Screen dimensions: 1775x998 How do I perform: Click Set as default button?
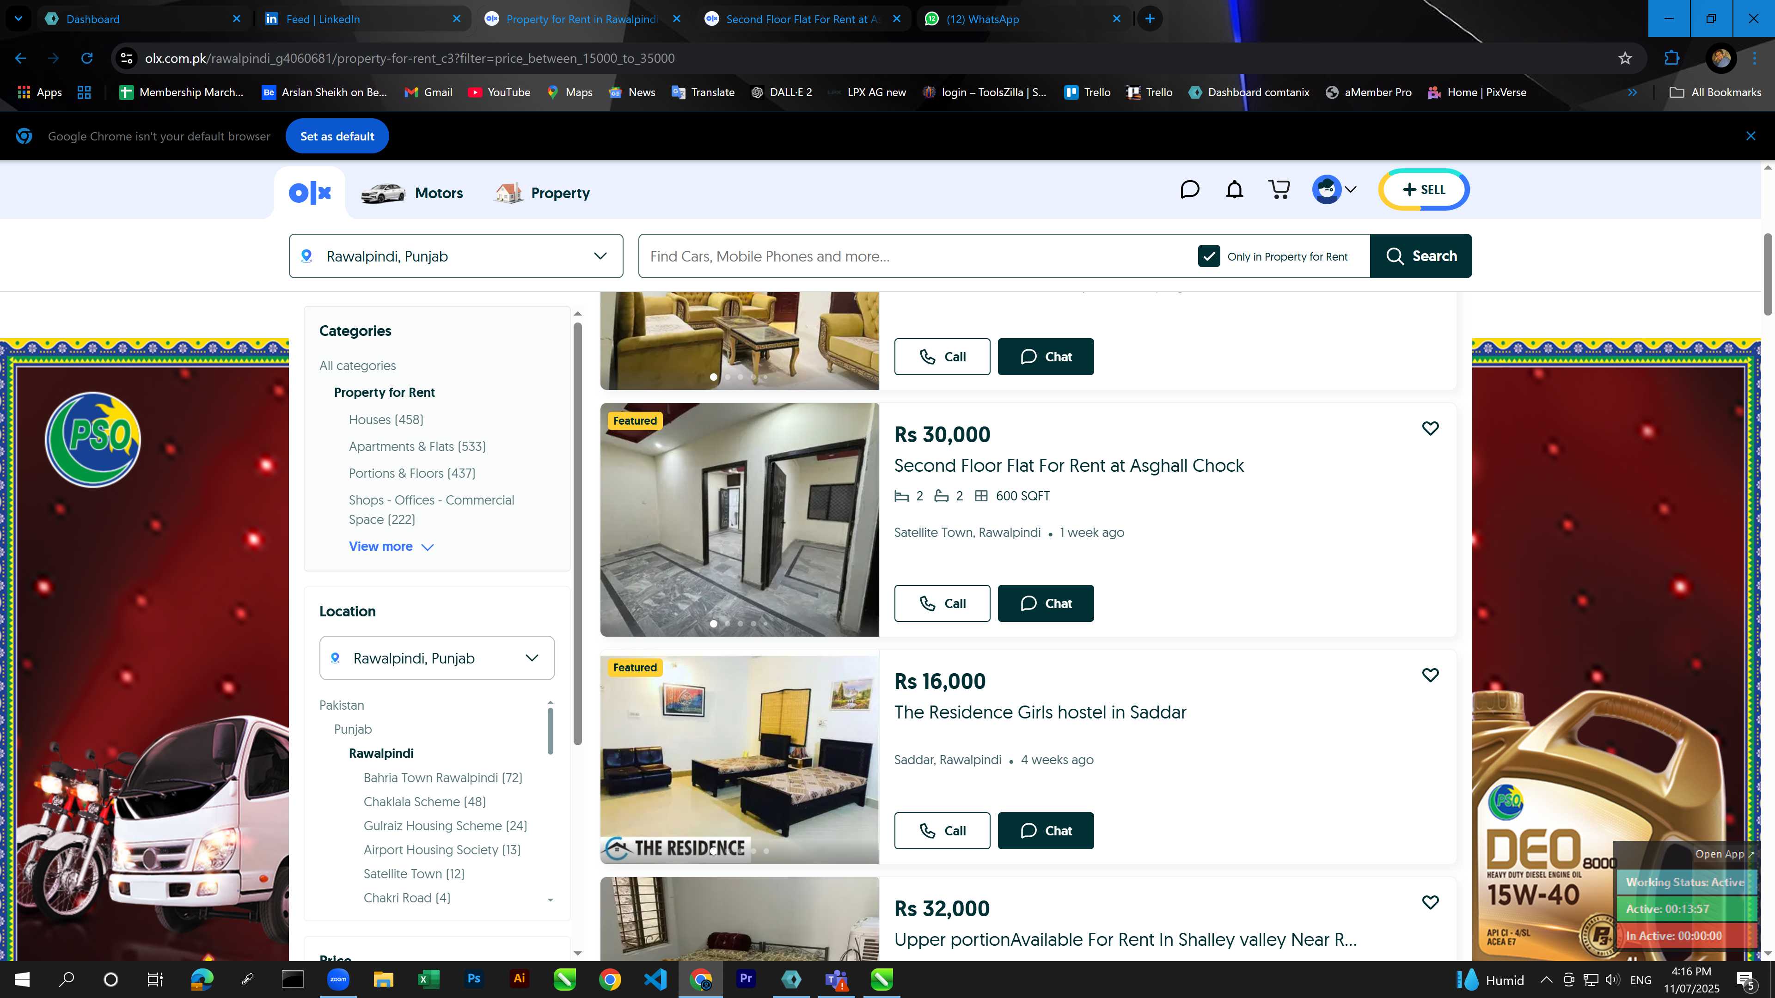[x=337, y=136]
